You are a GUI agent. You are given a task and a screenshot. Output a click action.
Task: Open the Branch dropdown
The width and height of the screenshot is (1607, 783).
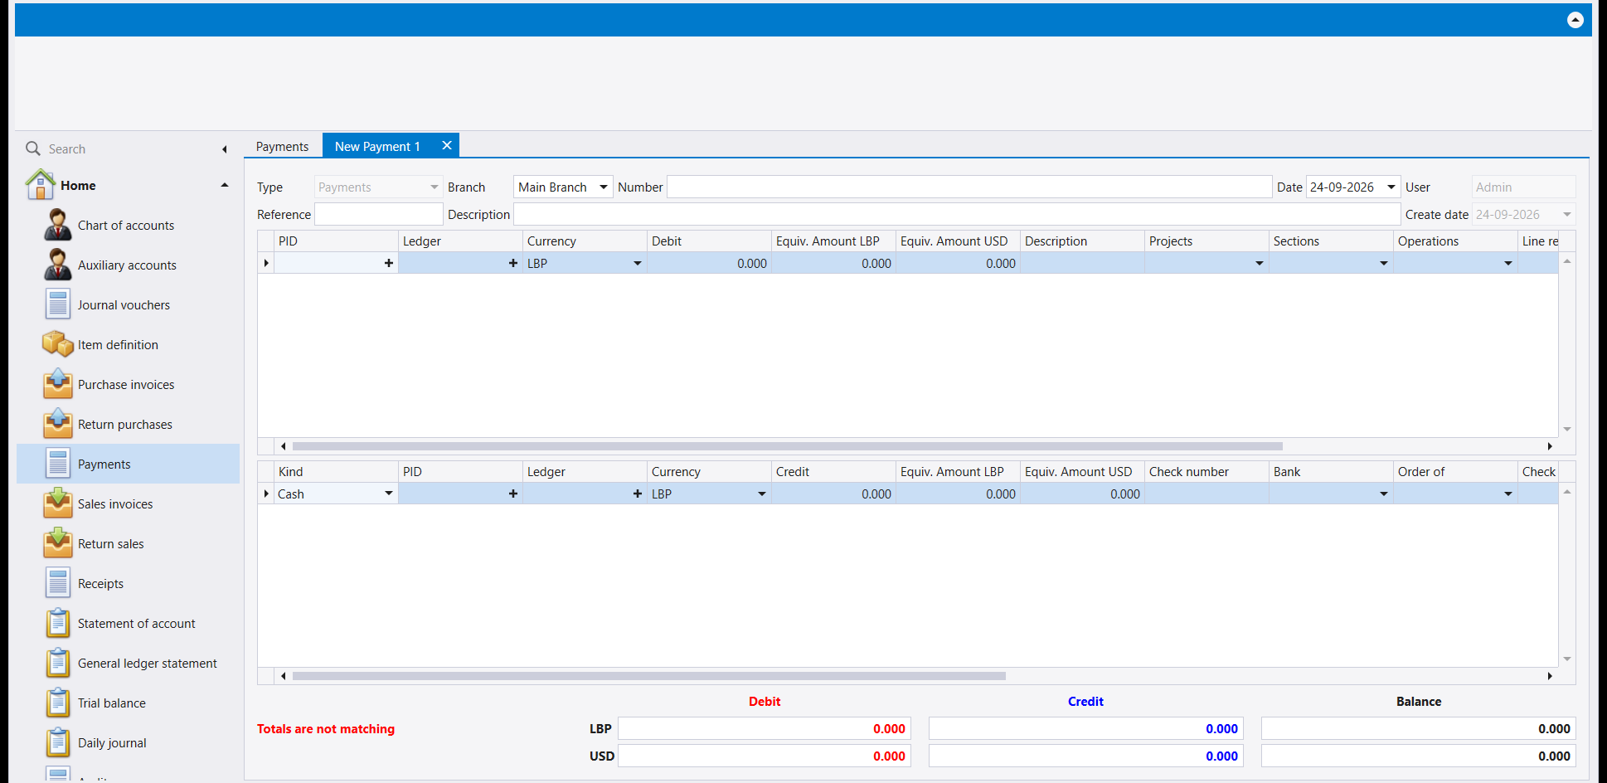click(x=604, y=187)
